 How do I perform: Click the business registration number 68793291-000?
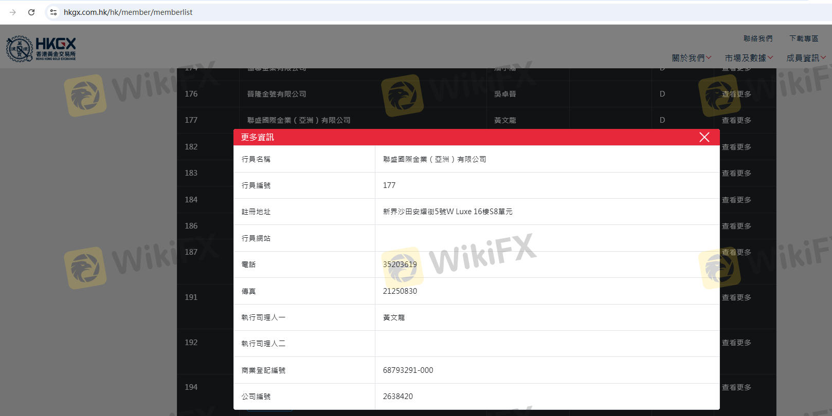coord(408,370)
